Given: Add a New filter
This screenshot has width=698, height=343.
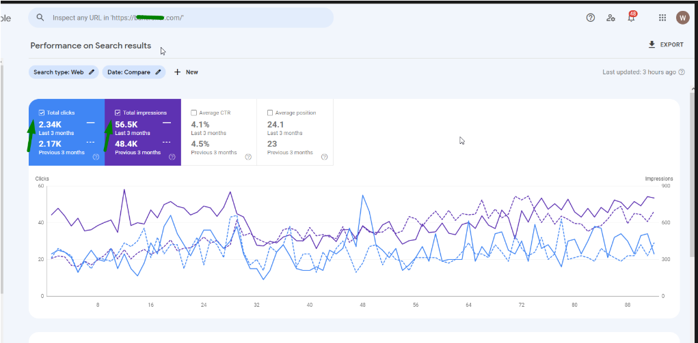Looking at the screenshot, I should click(186, 72).
